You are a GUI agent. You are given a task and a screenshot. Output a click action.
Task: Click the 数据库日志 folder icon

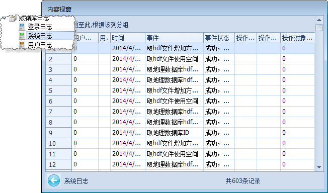(x=13, y=18)
